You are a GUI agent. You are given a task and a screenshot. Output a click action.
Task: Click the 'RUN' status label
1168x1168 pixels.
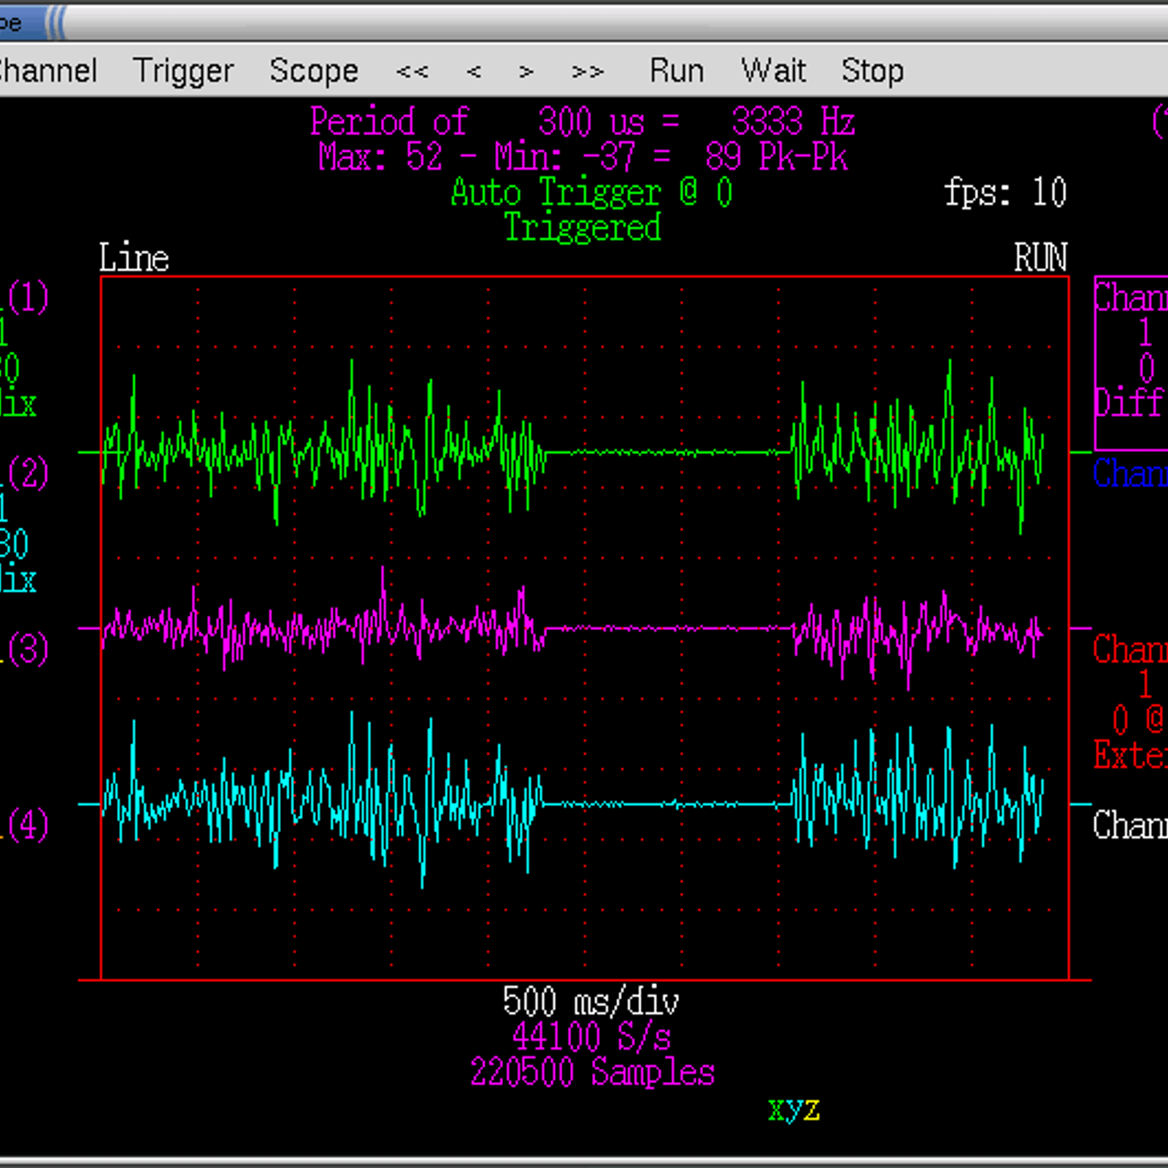coord(1040,258)
